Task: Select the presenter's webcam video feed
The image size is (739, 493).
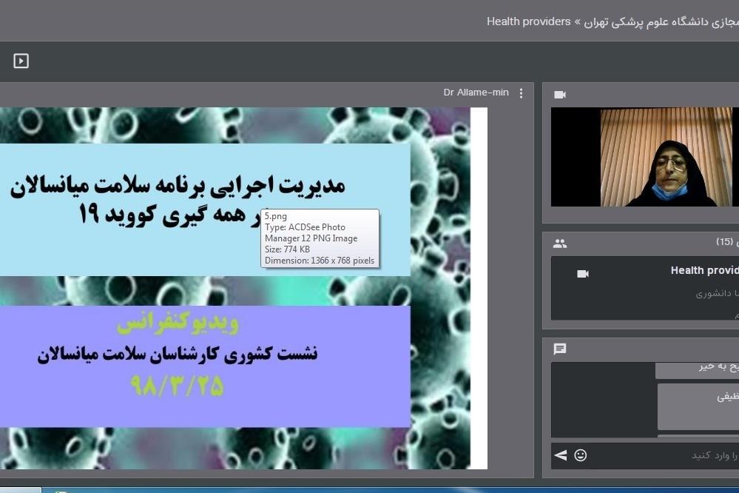Action: tap(644, 157)
